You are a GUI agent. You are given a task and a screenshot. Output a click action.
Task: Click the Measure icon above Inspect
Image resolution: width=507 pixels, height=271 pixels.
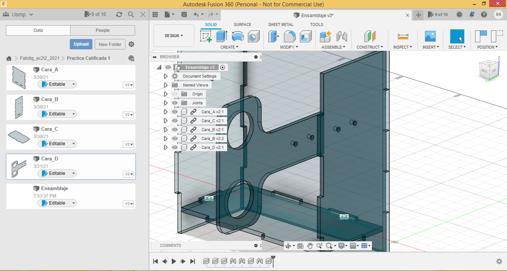point(403,36)
